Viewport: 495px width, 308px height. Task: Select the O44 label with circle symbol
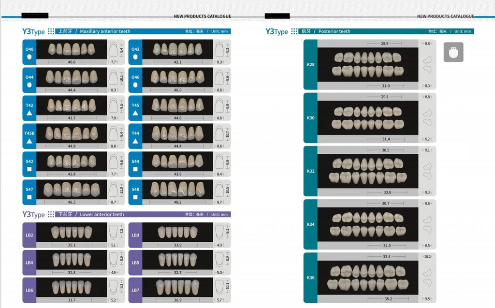pos(29,80)
